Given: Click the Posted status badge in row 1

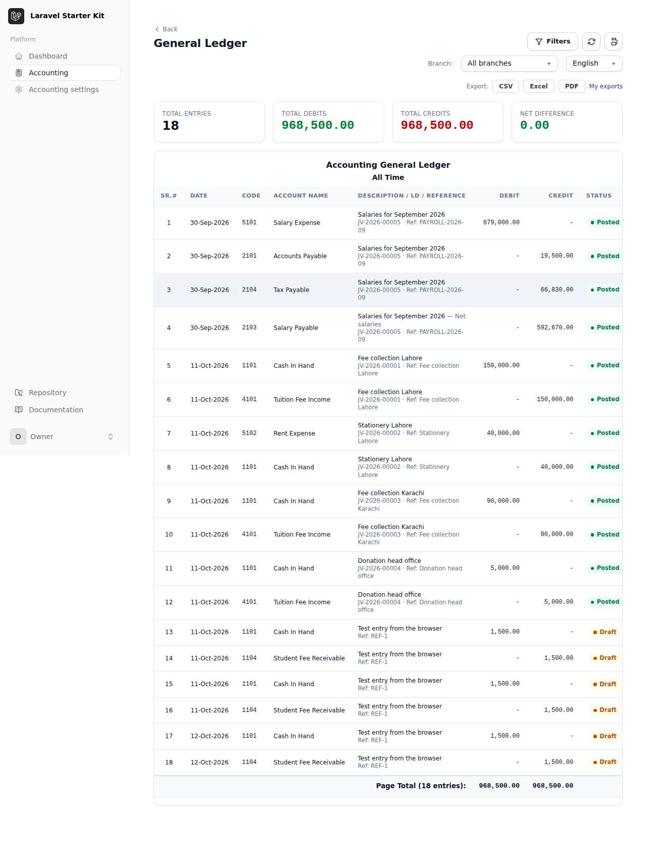Looking at the screenshot, I should click(x=605, y=222).
